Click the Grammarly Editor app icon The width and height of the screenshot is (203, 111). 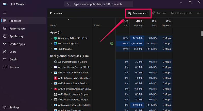[x=55, y=38]
